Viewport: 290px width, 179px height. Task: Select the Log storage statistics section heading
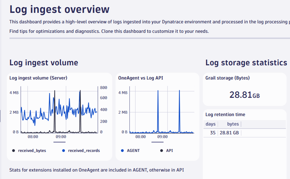pos(246,62)
